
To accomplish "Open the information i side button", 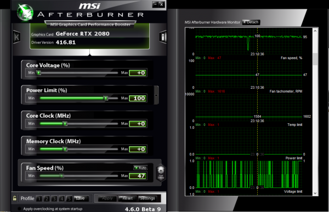I will [163, 37].
